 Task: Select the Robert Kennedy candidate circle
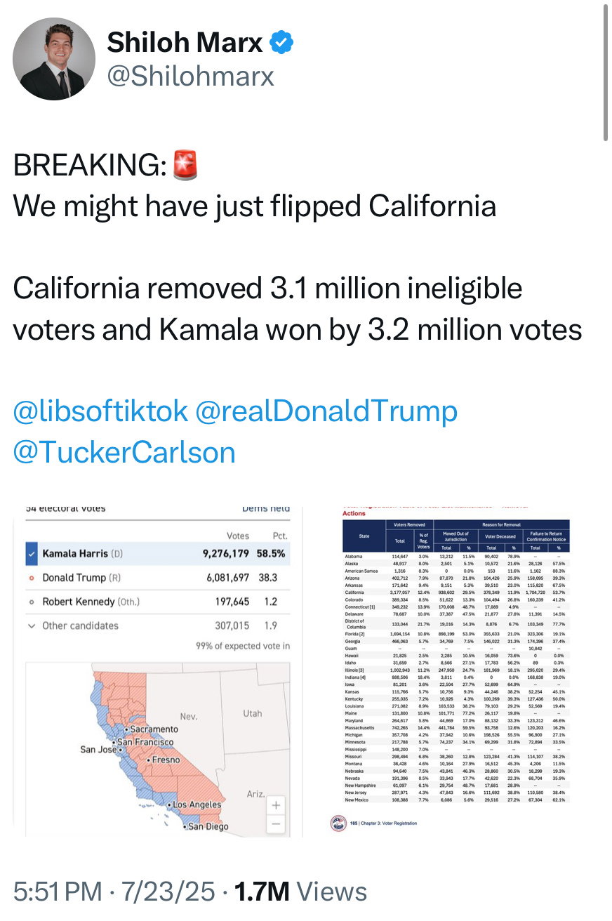[x=31, y=602]
